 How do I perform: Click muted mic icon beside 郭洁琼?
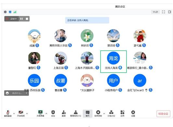click(117, 45)
